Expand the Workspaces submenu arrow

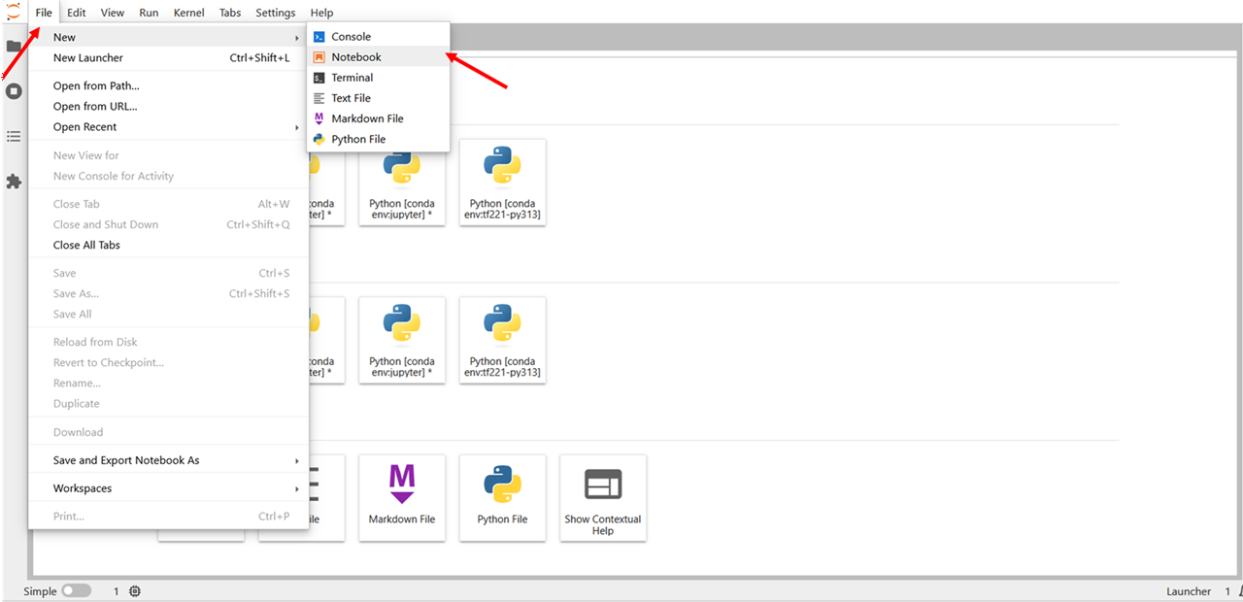click(297, 488)
